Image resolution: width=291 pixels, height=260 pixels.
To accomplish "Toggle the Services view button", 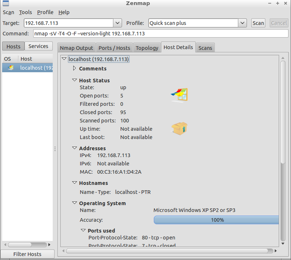I will click(x=38, y=46).
